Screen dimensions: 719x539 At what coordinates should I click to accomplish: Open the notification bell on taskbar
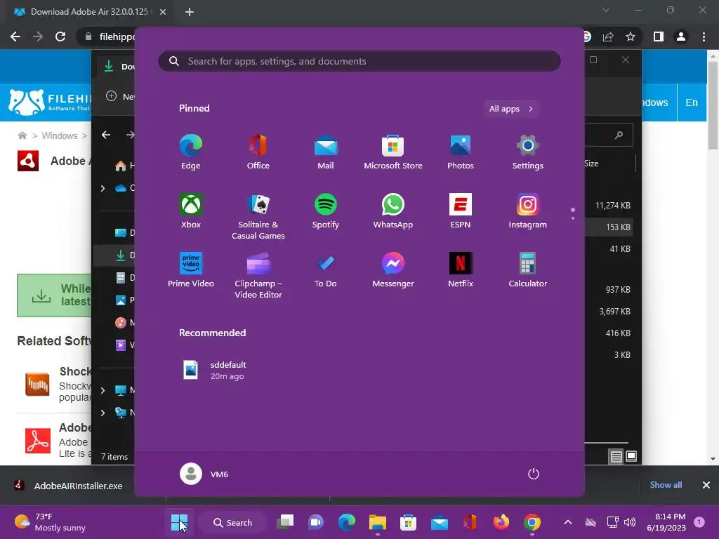click(x=699, y=521)
